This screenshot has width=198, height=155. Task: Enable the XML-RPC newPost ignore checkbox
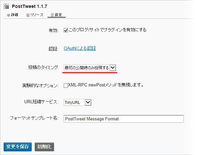[x=66, y=85]
